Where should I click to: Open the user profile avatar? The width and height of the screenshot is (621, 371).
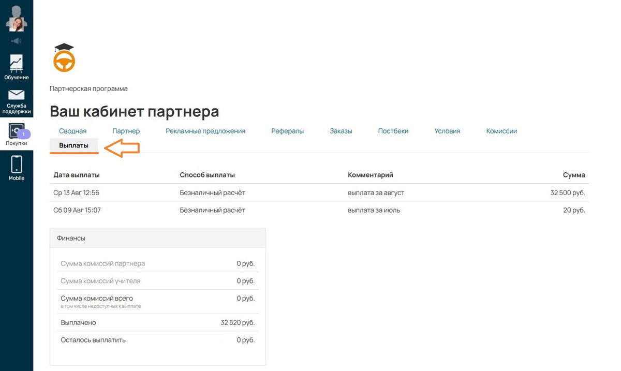17,19
